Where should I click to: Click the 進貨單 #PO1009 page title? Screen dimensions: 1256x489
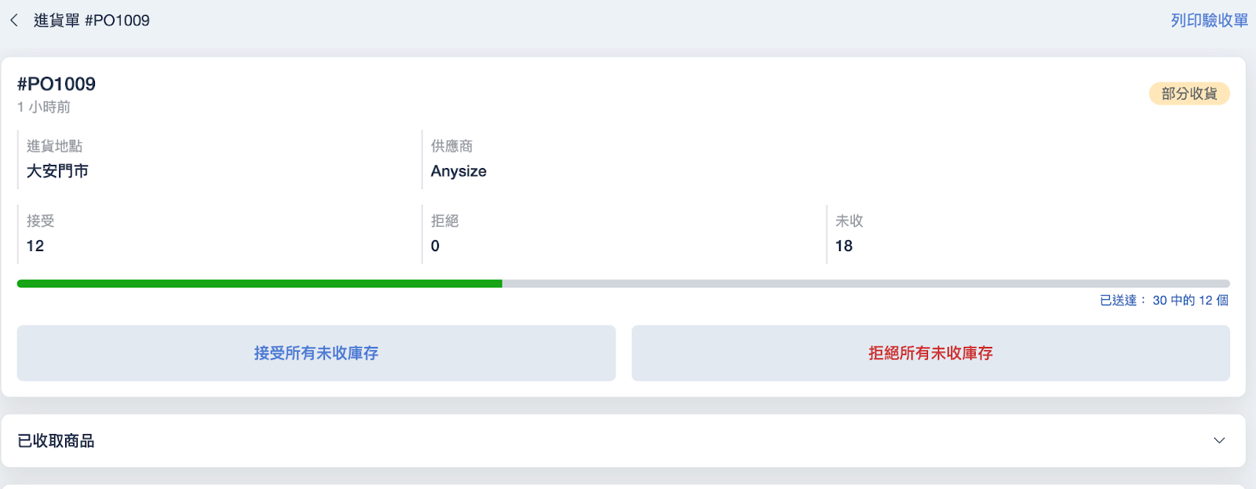[x=91, y=20]
